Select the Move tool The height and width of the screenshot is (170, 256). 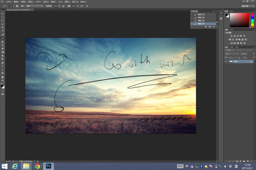click(3, 14)
